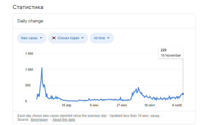Click the 229 cases tooltip box

click(171, 53)
